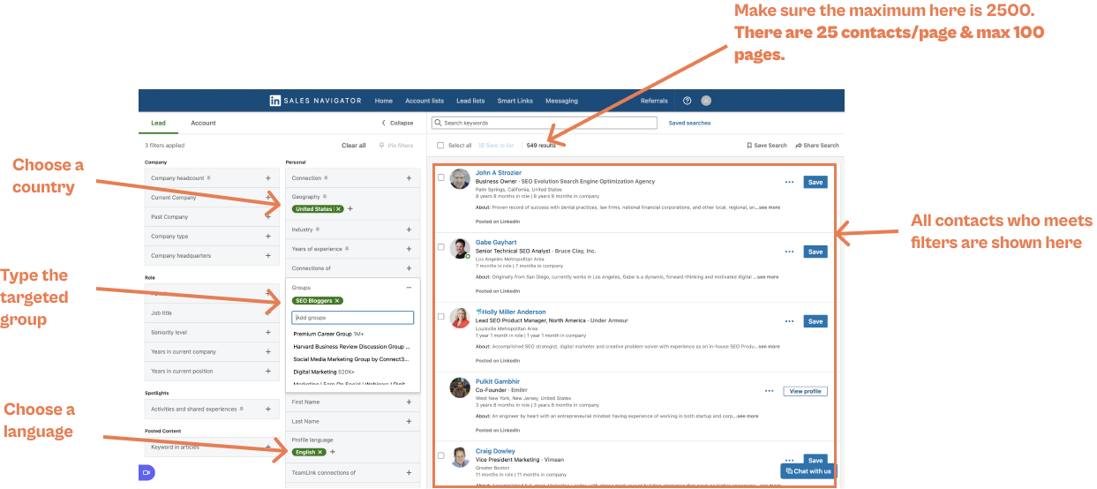The height and width of the screenshot is (489, 1097).
Task: Tick the checkbox for Craig Dowley
Action: click(441, 455)
